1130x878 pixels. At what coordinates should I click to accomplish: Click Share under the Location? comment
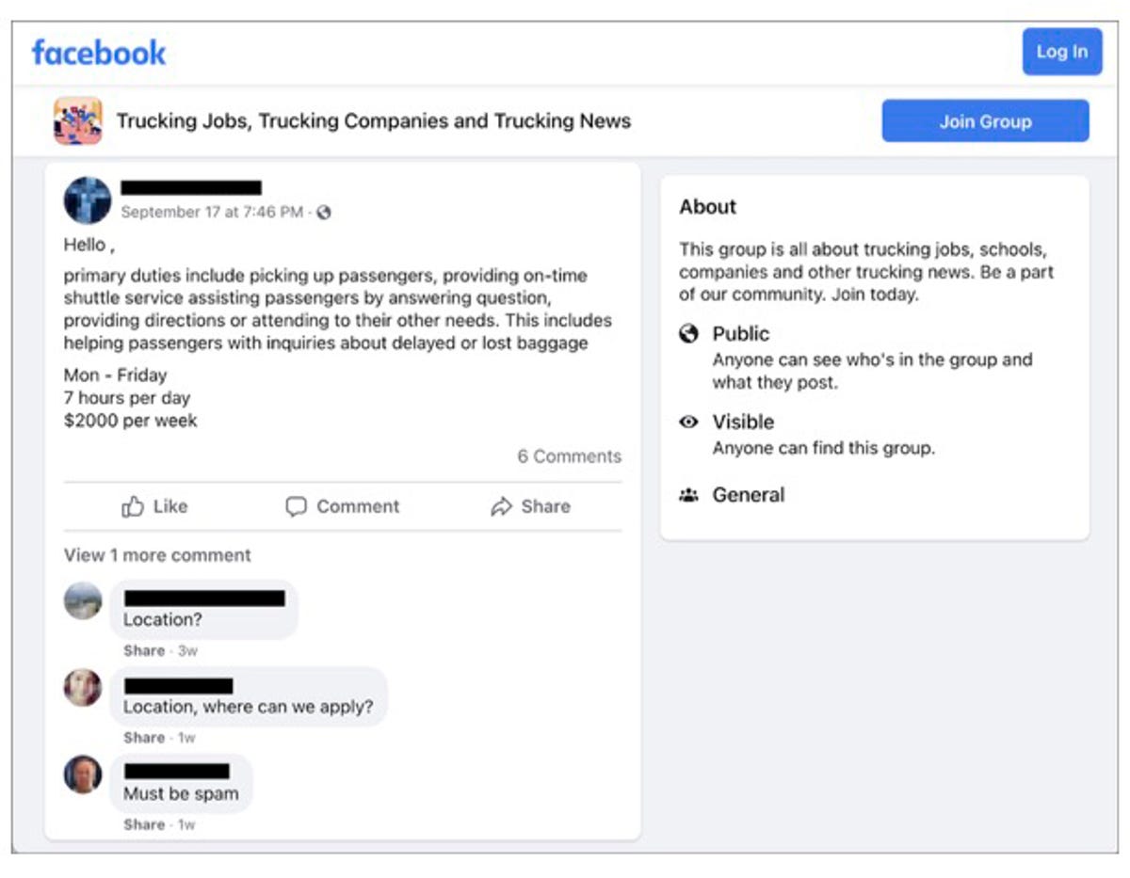144,650
